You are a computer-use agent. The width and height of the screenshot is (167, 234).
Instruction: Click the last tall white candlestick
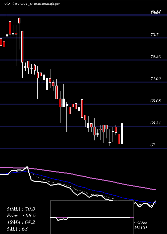click(x=122, y=134)
